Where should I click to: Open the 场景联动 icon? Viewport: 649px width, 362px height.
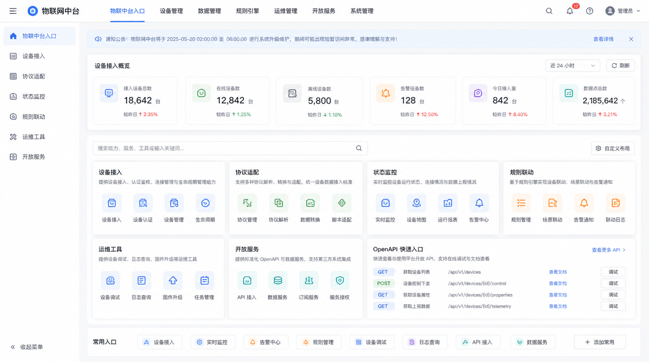(552, 203)
